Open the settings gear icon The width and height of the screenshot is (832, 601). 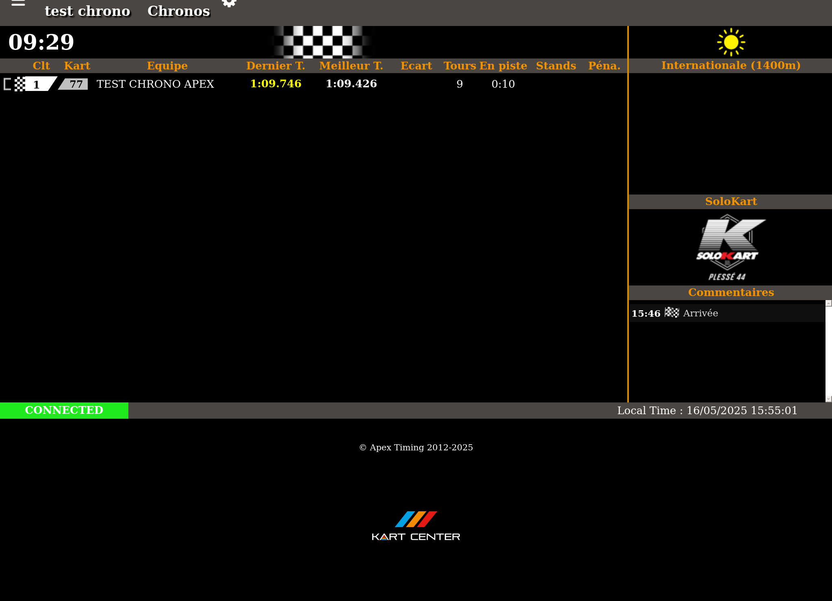[x=229, y=3]
